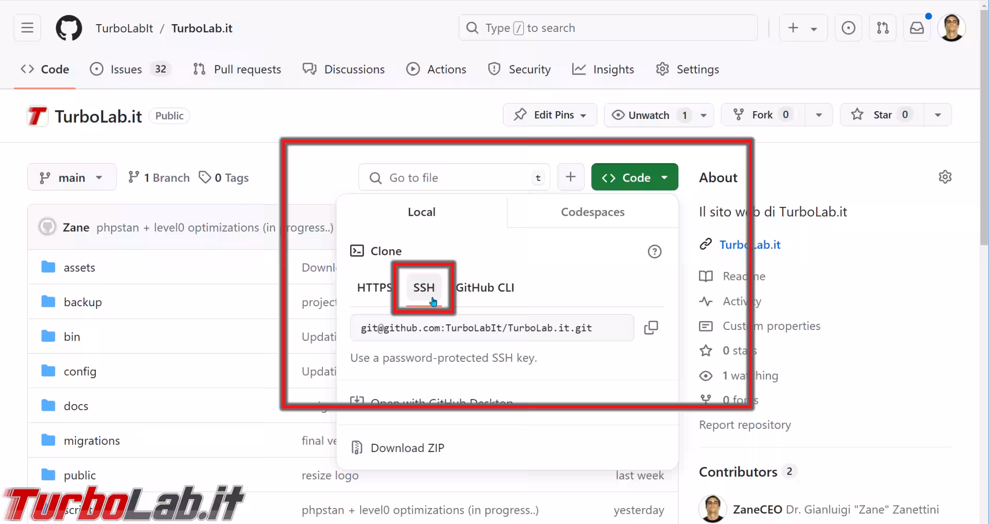Switch to the Code tab
The width and height of the screenshot is (989, 524).
click(45, 69)
